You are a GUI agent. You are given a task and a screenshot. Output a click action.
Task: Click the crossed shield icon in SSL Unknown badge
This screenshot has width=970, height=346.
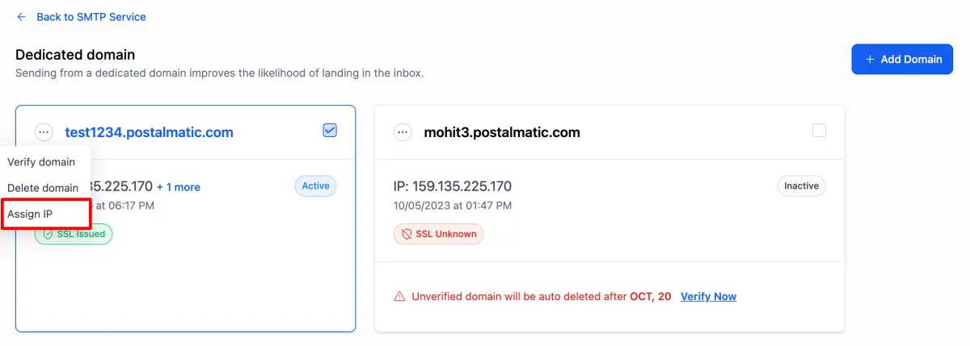pyautogui.click(x=407, y=235)
